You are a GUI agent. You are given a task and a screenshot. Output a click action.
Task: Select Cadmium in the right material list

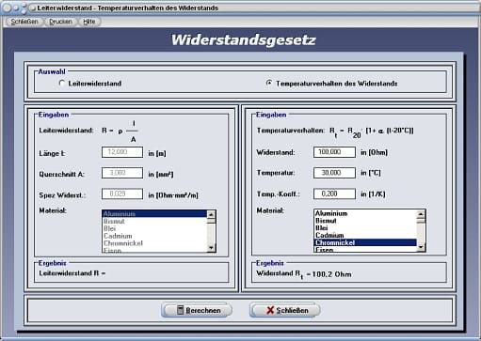(x=365, y=235)
